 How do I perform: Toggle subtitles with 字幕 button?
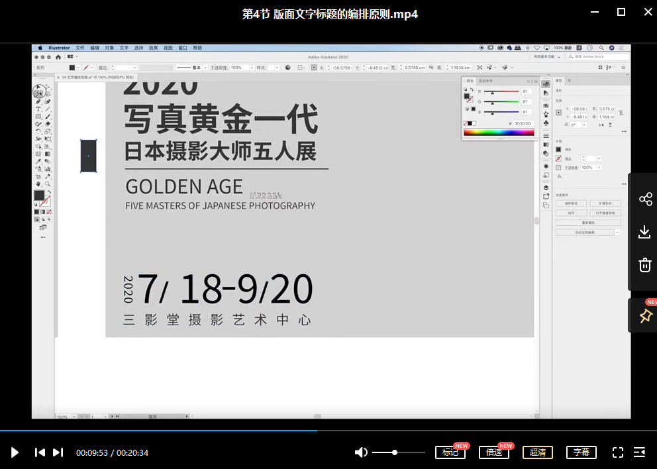click(581, 452)
